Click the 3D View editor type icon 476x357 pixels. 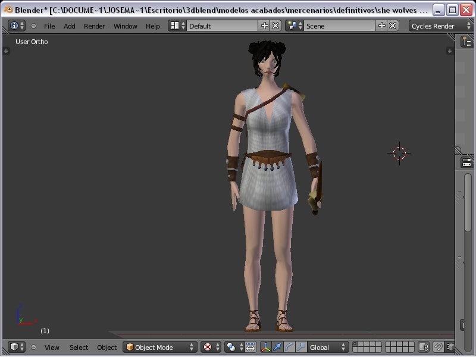click(17, 347)
